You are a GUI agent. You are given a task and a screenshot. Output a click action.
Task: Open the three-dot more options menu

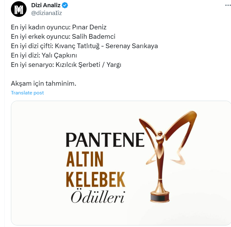pyautogui.click(x=228, y=5)
